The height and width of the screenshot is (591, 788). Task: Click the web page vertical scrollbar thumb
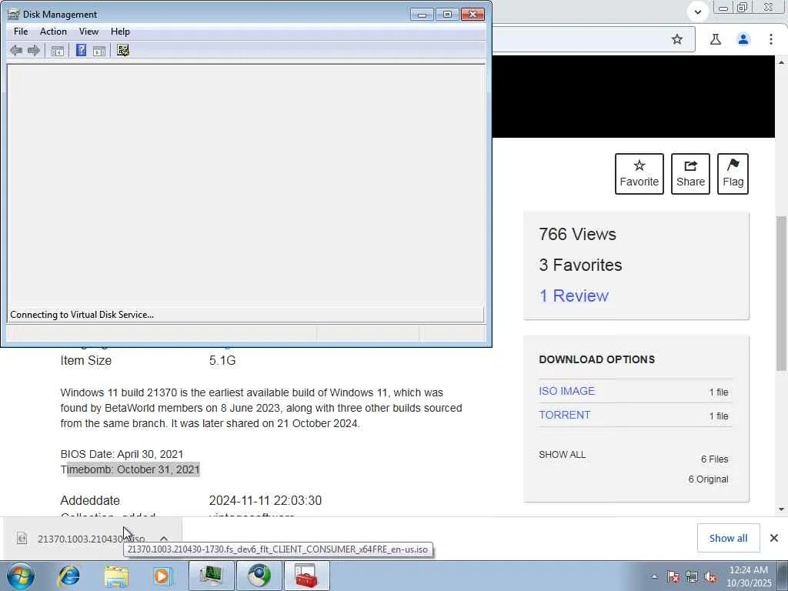pos(782,293)
